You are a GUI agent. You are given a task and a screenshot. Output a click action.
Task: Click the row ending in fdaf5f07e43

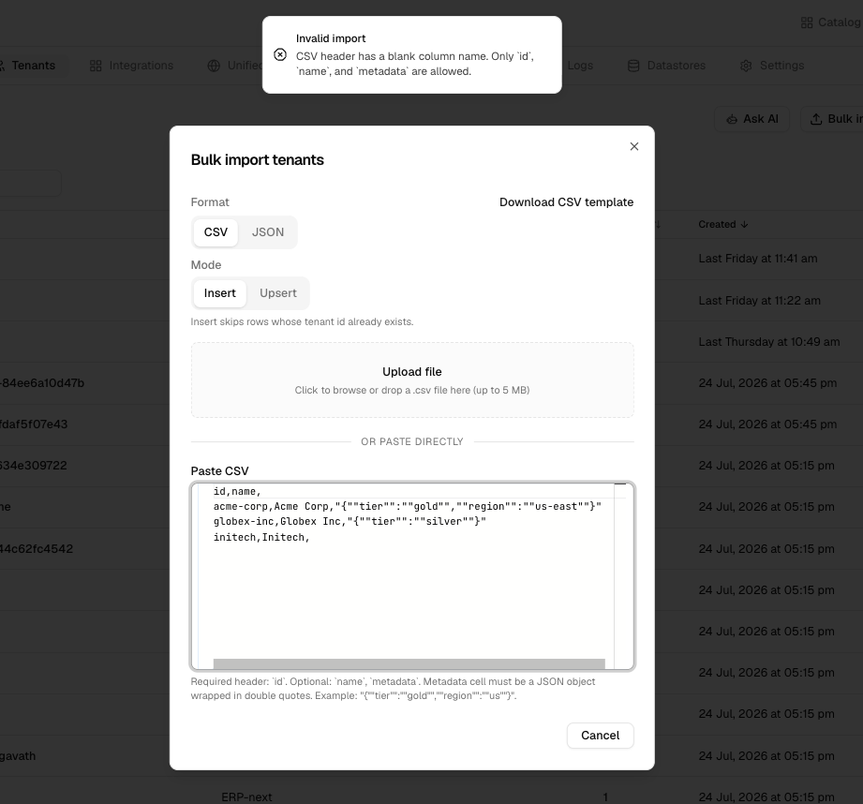pos(34,424)
